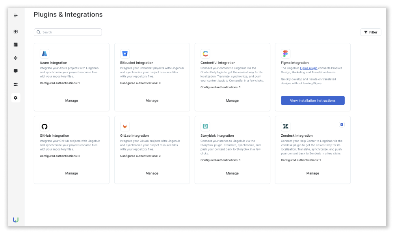Image resolution: width=394 pixels, height=234 pixels.
Task: Click the magnifier icon in search box
Action: pos(39,32)
